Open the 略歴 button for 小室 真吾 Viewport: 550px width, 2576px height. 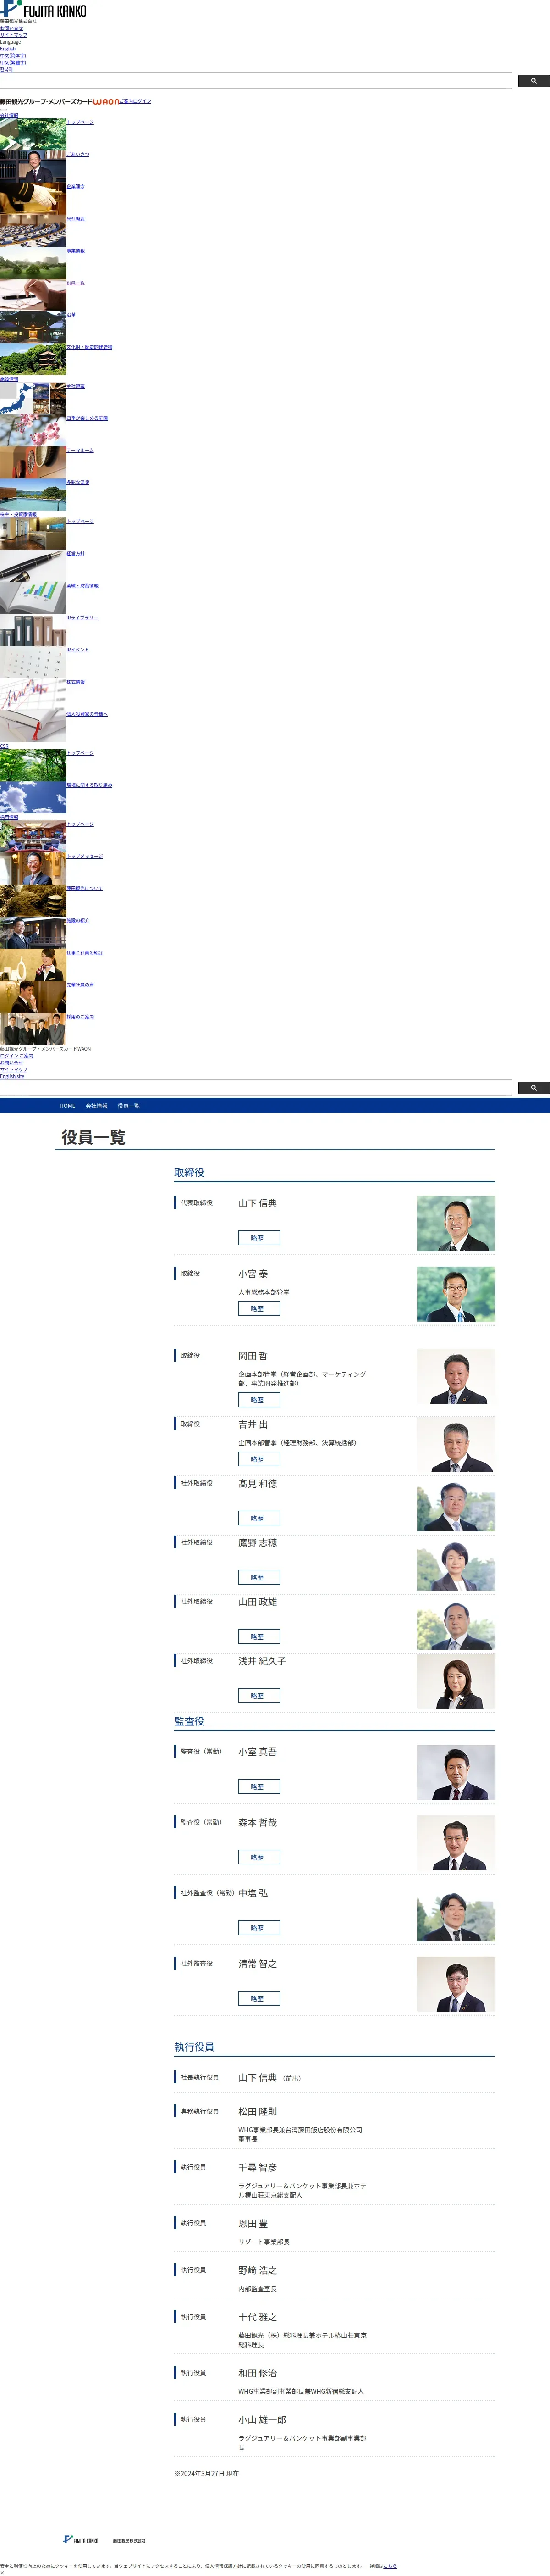[258, 1787]
